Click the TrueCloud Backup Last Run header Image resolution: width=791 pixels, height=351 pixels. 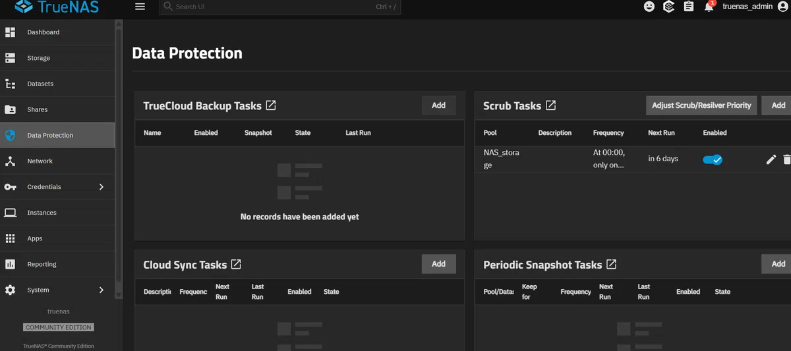tap(359, 133)
